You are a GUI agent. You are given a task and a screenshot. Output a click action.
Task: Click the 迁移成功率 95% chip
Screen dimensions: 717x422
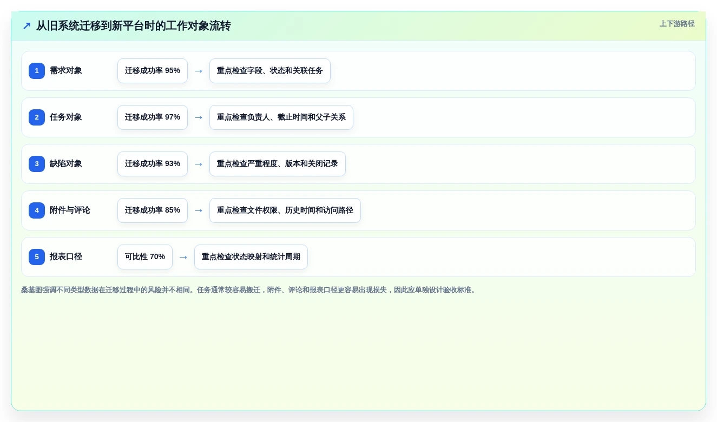[153, 71]
